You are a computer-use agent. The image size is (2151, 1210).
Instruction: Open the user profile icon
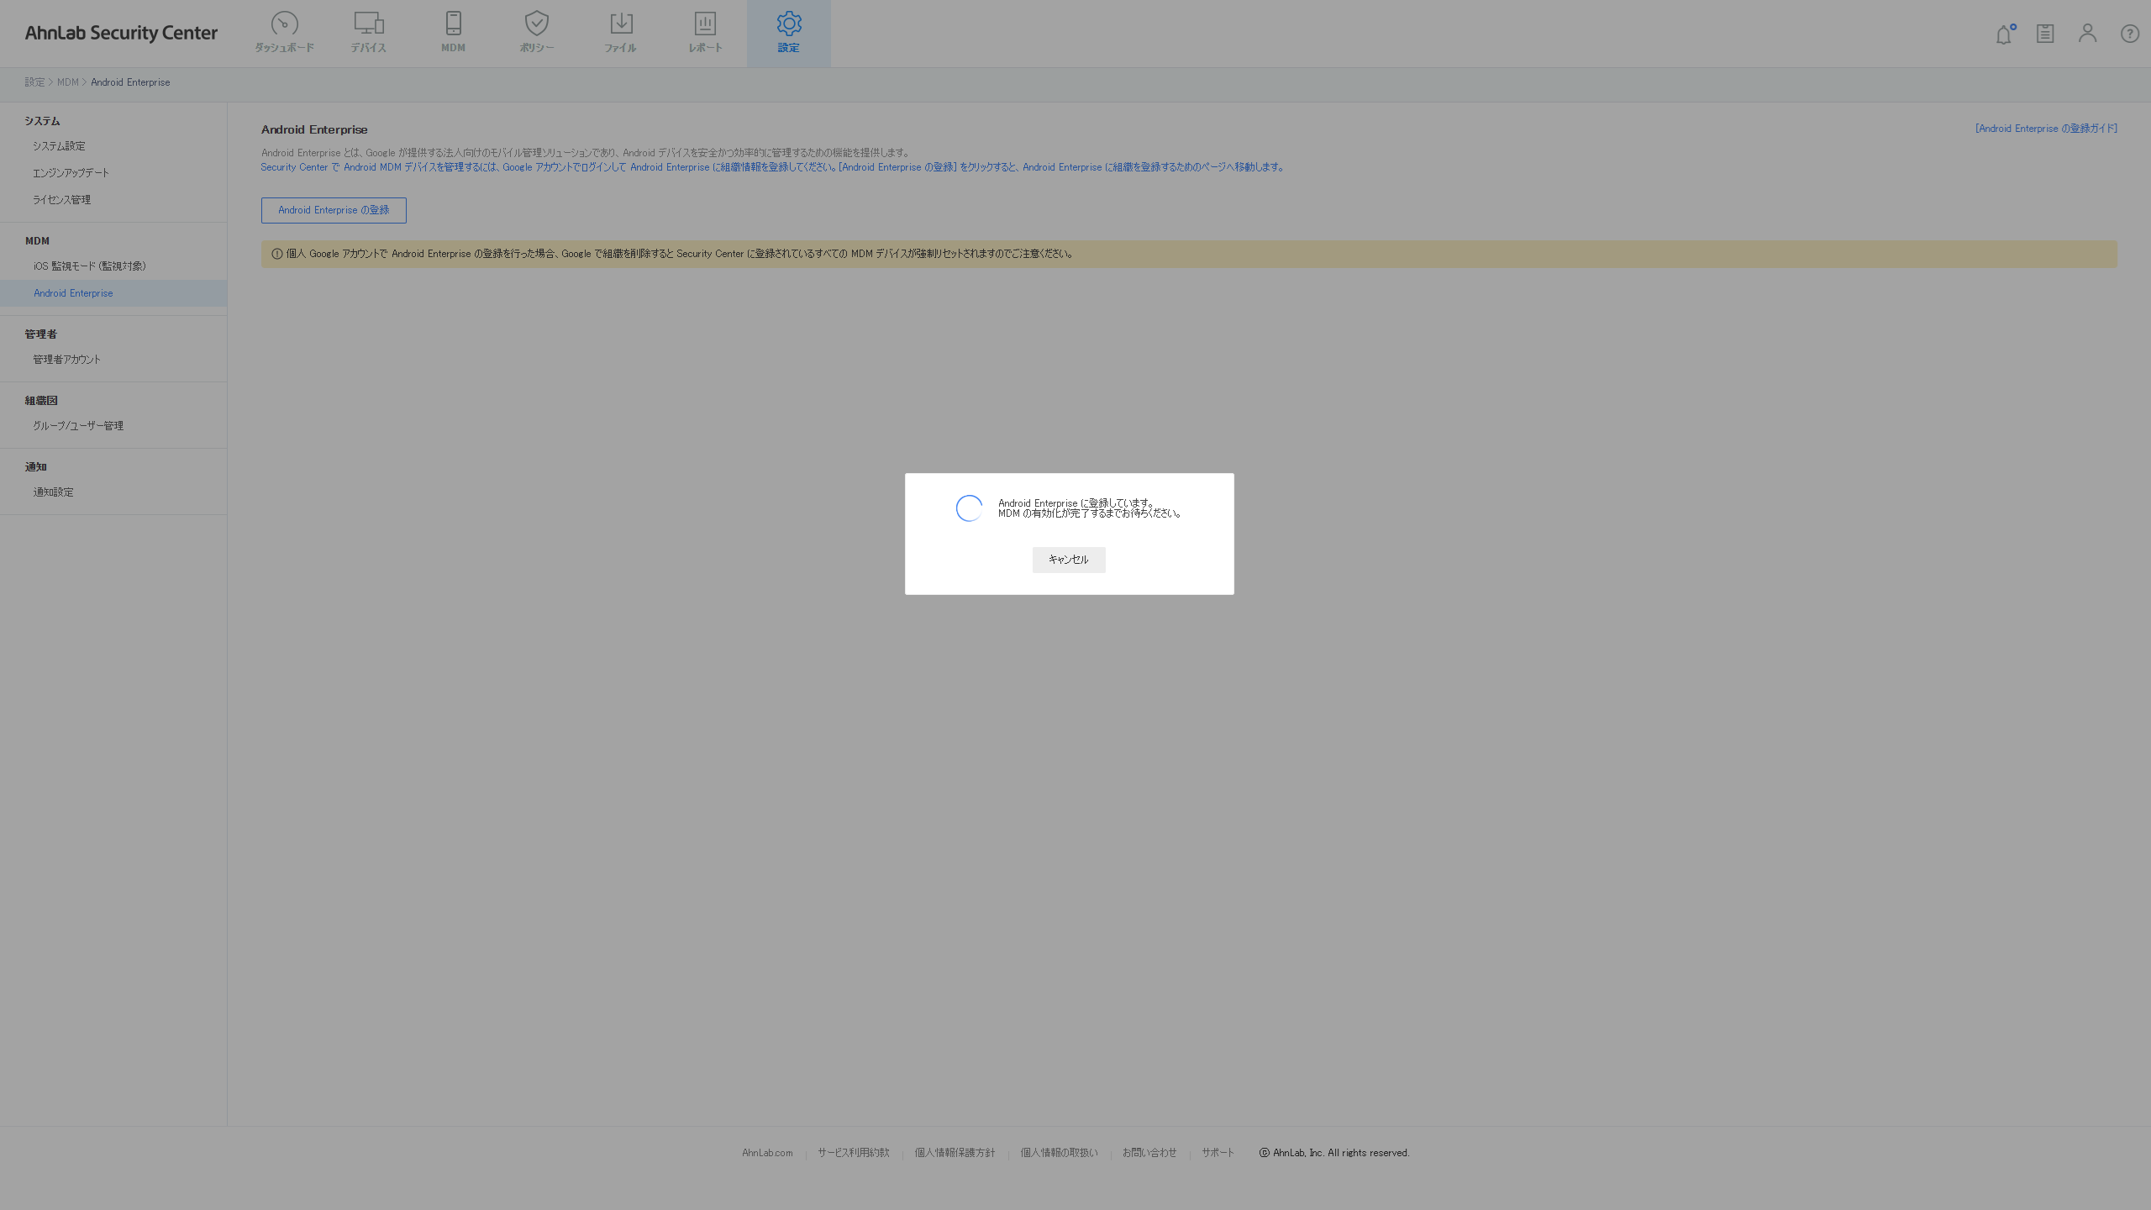(2087, 34)
